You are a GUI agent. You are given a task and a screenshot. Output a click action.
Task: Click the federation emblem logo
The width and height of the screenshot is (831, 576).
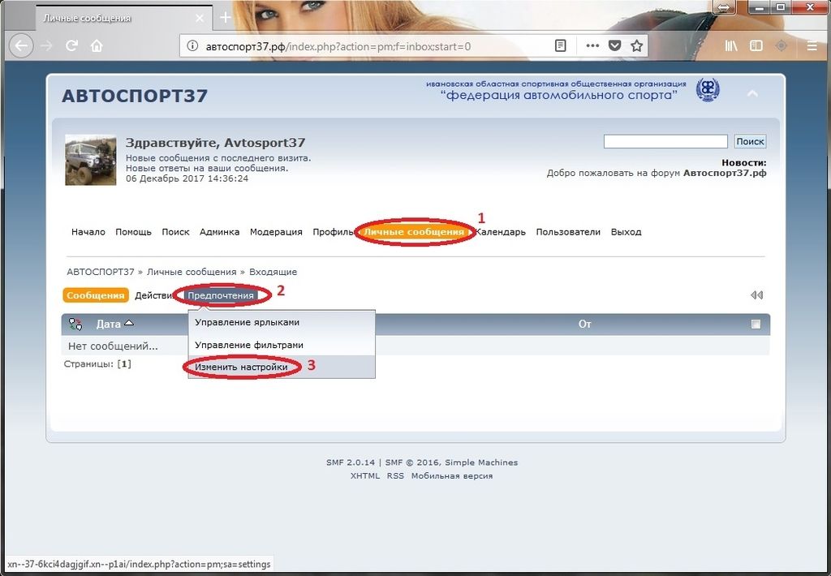pos(708,89)
